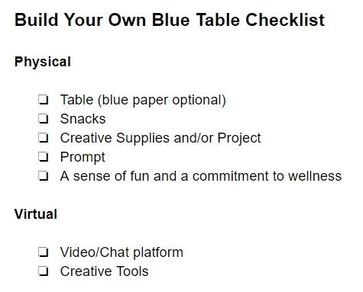Select the Virtual section heading
Screen dimensions: 363x292
[x=36, y=214]
